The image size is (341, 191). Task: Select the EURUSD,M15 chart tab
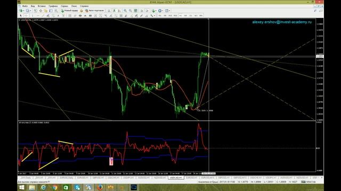click(x=208, y=178)
